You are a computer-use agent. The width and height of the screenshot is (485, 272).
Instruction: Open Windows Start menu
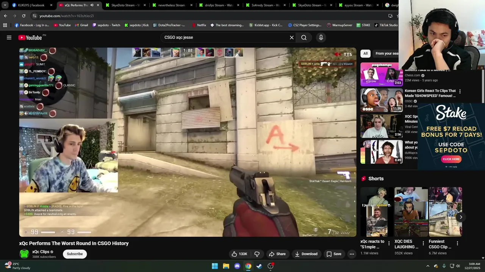coord(215,266)
